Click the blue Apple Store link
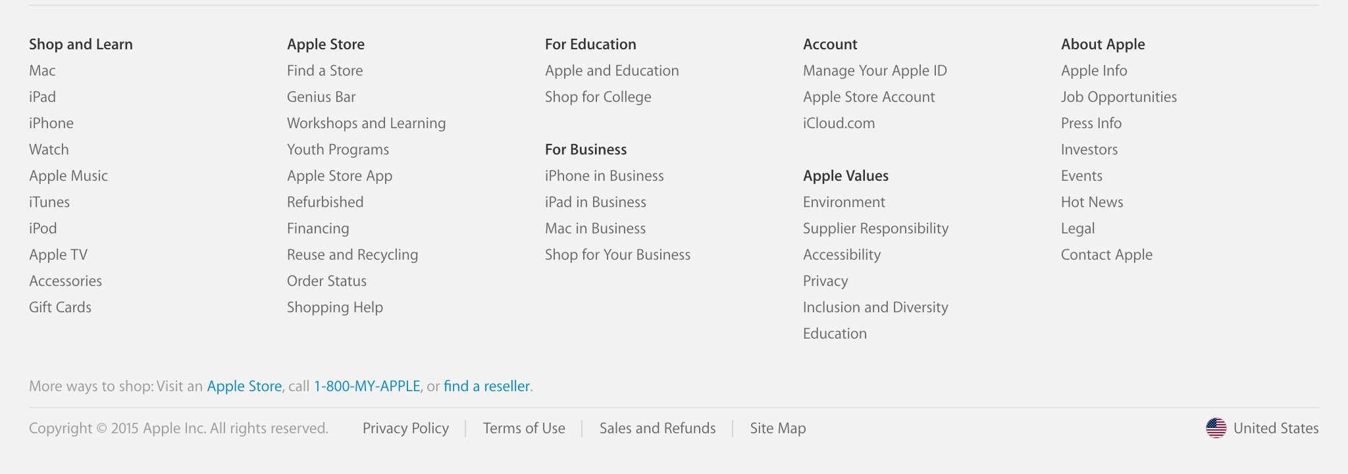Viewport: 1348px width, 474px height. [244, 387]
